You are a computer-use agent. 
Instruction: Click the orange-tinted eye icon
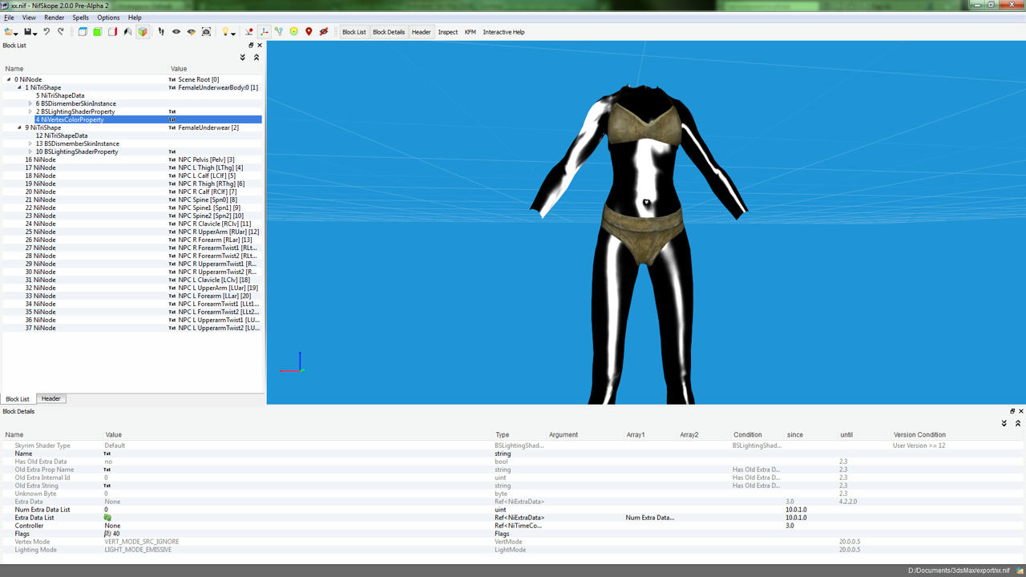tap(191, 32)
